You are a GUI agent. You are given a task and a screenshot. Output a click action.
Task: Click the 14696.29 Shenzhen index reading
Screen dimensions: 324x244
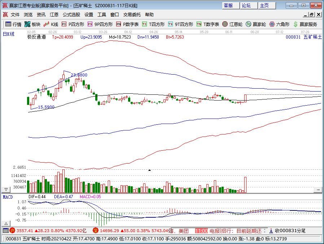click(x=109, y=231)
